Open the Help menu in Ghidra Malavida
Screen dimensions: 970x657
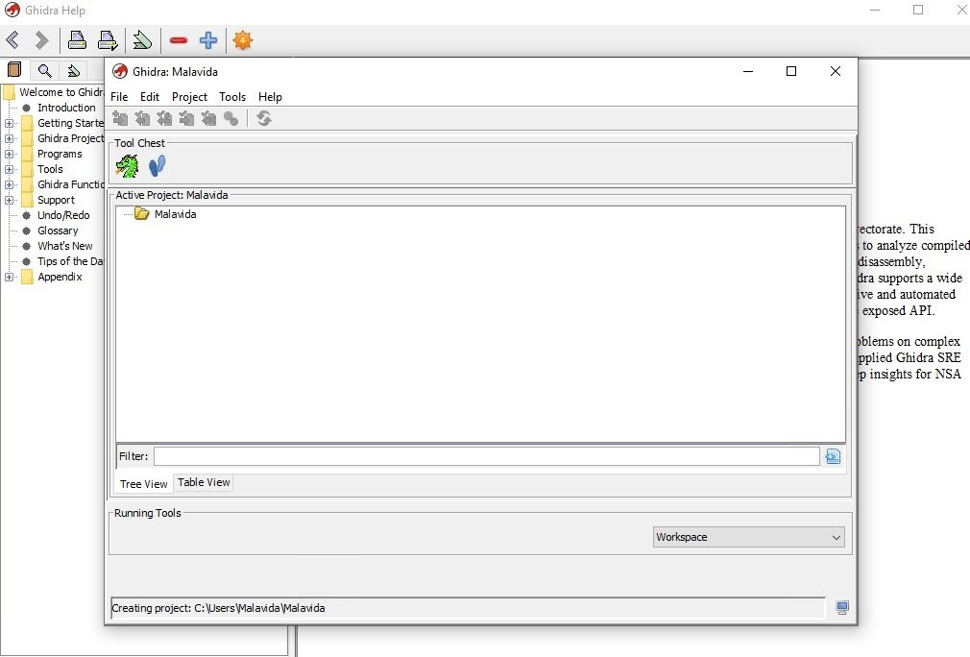pos(270,97)
